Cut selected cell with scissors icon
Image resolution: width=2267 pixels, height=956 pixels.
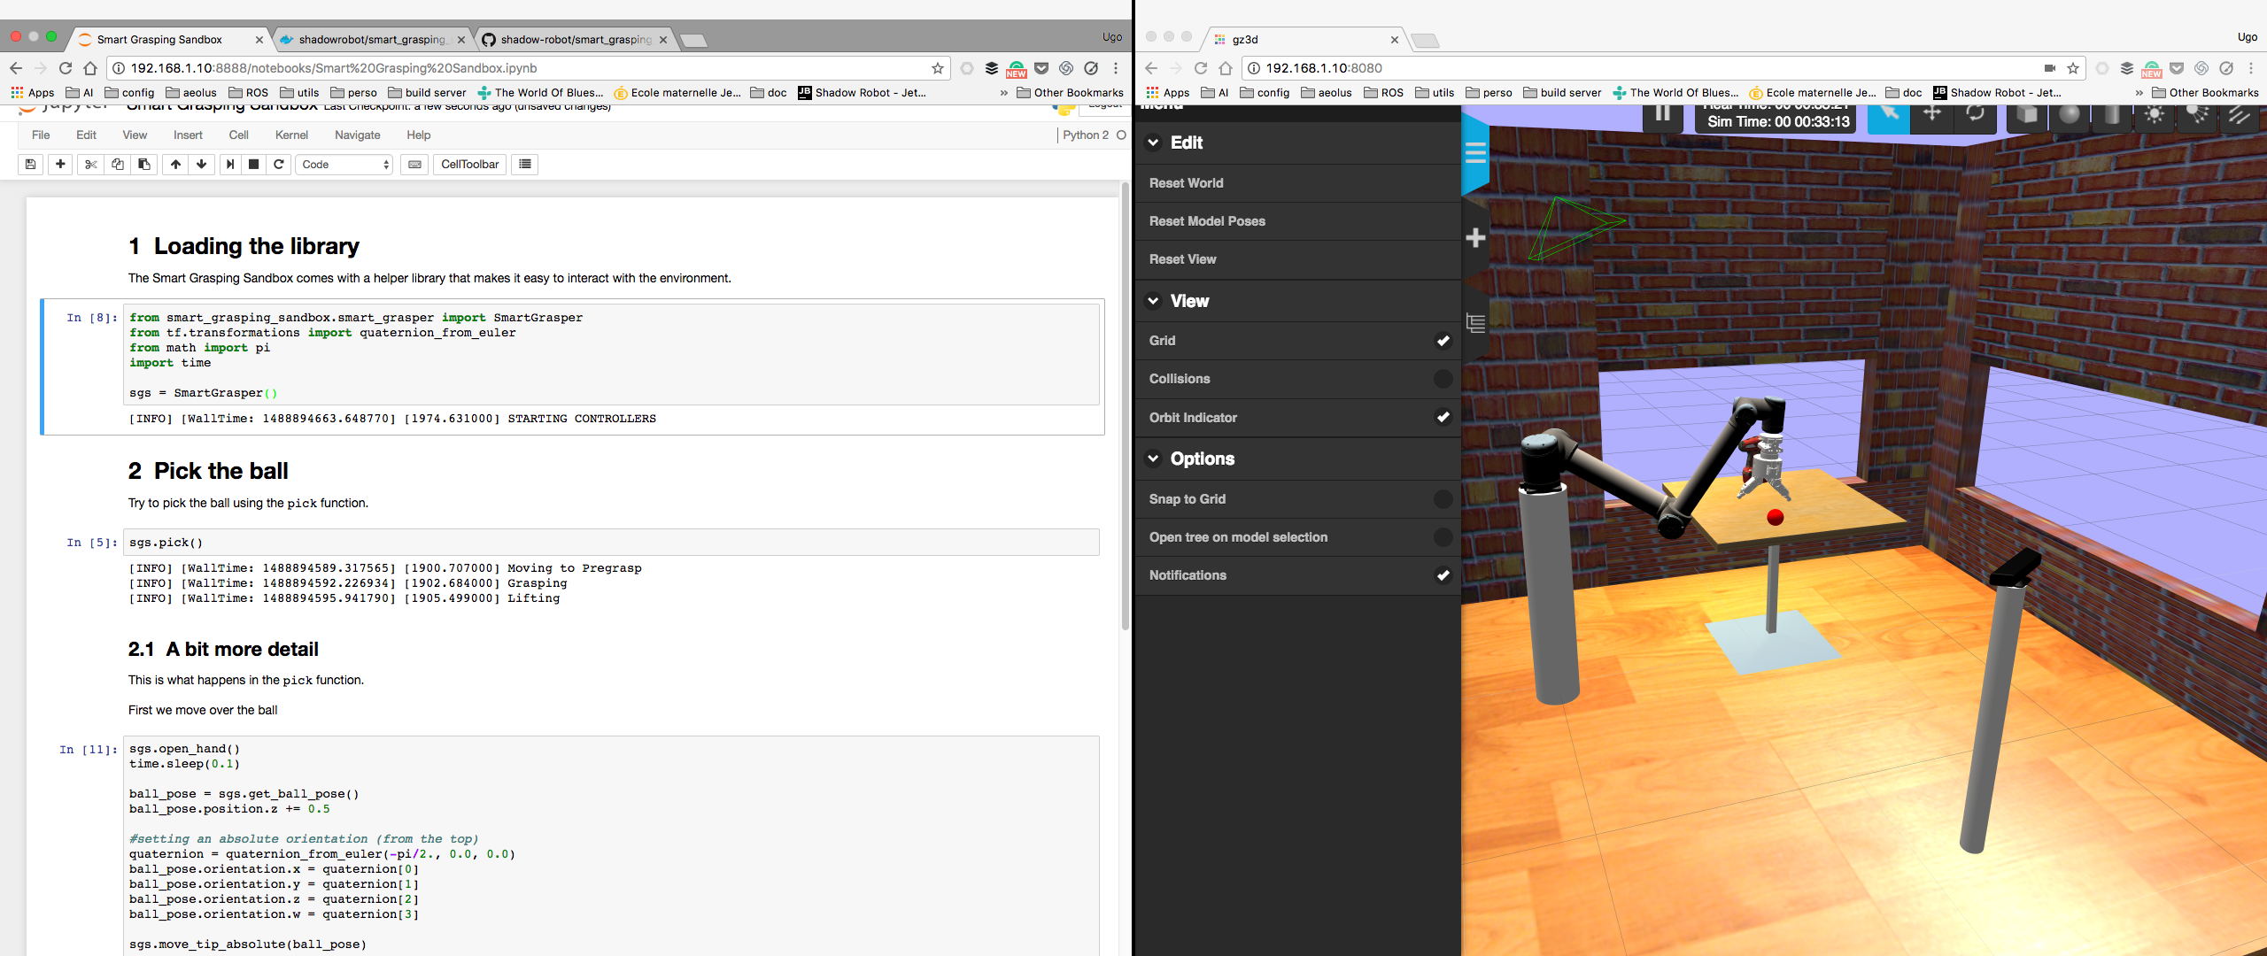coord(90,165)
